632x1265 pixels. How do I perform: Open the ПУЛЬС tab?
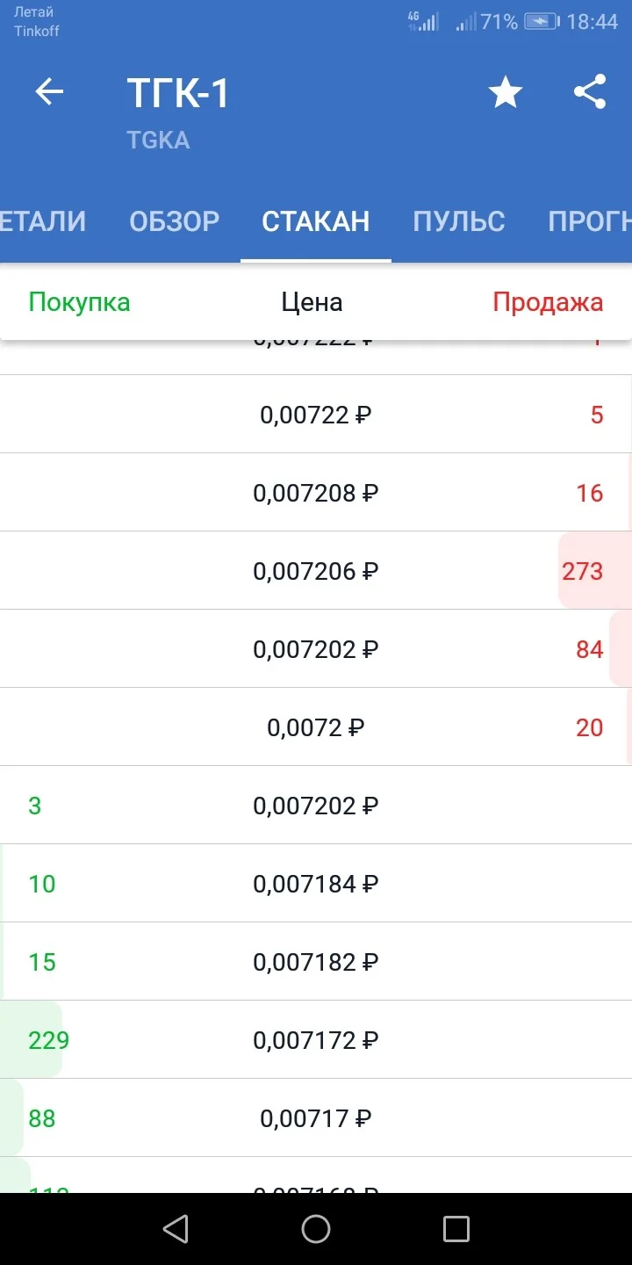(x=459, y=221)
